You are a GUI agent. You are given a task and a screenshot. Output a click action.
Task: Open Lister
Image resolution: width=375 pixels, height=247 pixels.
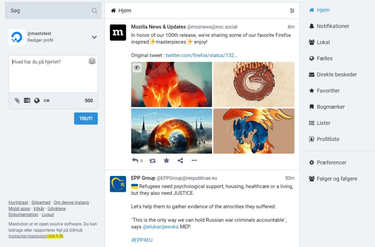(x=319, y=123)
